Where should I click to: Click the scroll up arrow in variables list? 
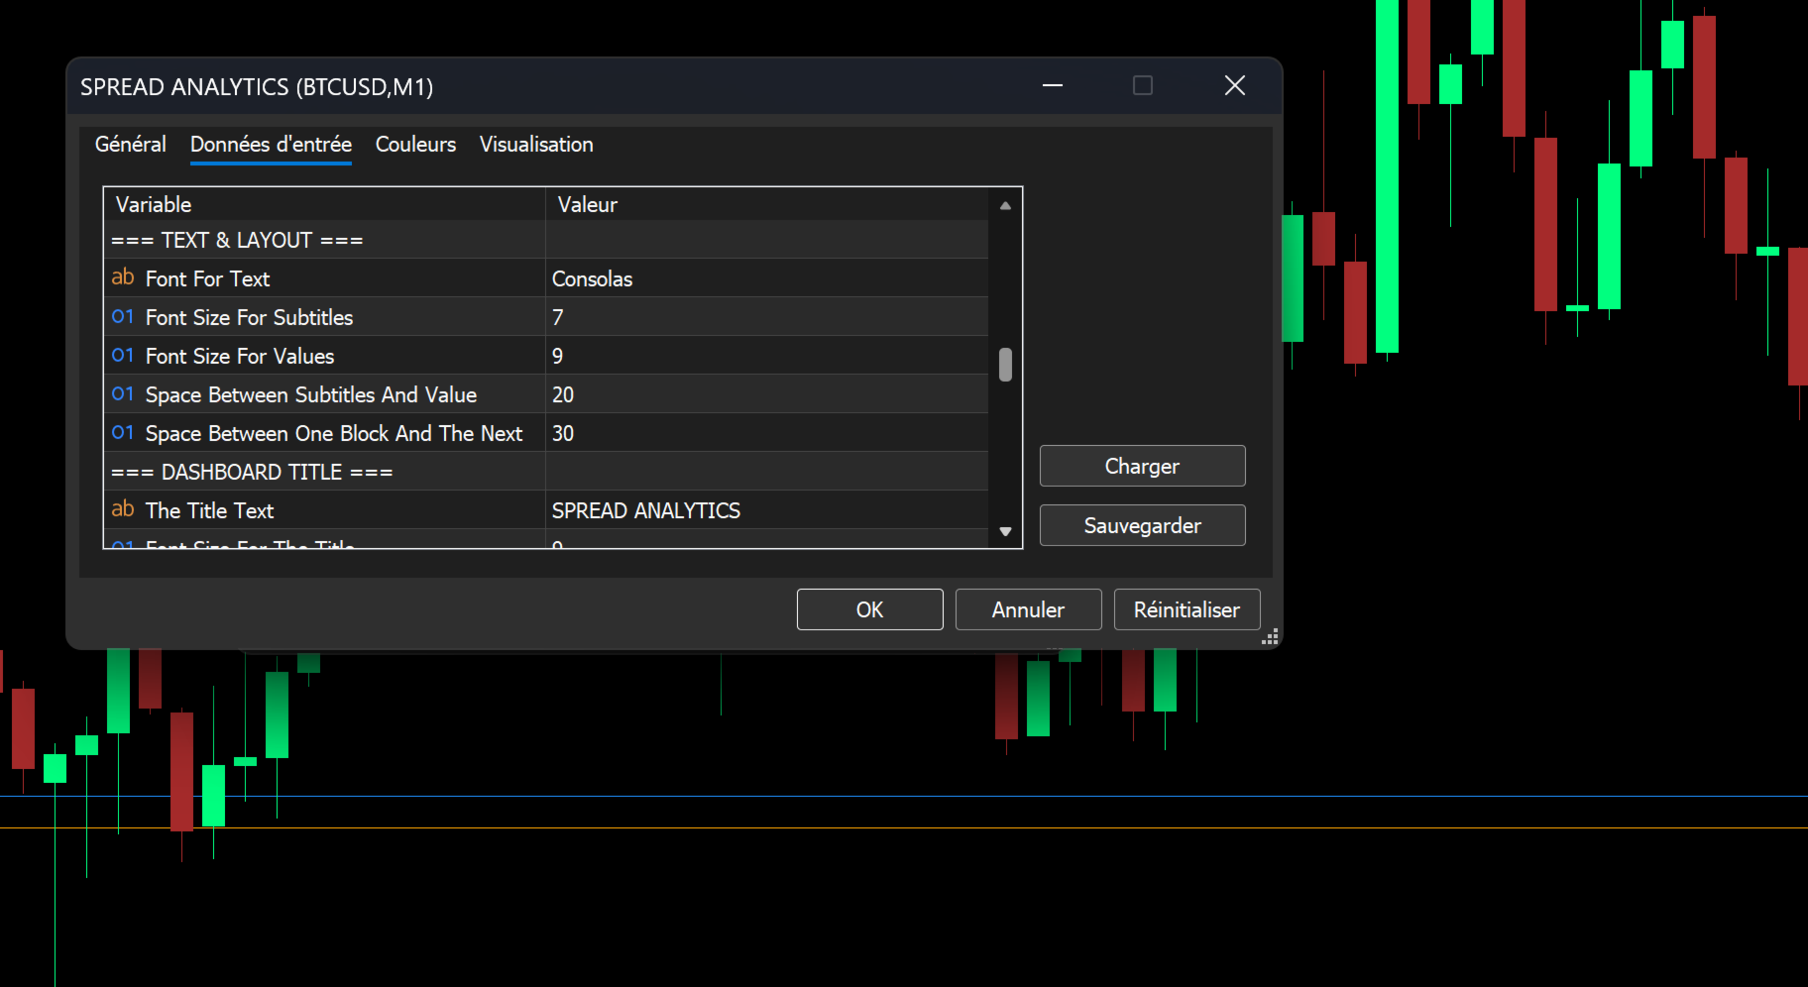coord(1005,206)
